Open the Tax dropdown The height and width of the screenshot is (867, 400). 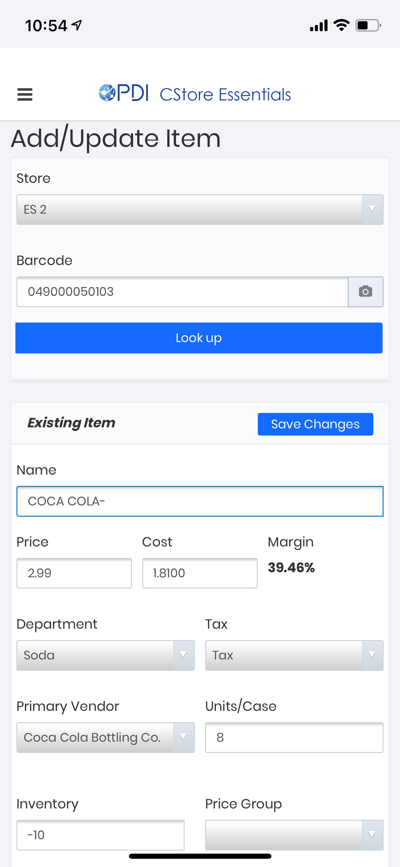tap(294, 655)
